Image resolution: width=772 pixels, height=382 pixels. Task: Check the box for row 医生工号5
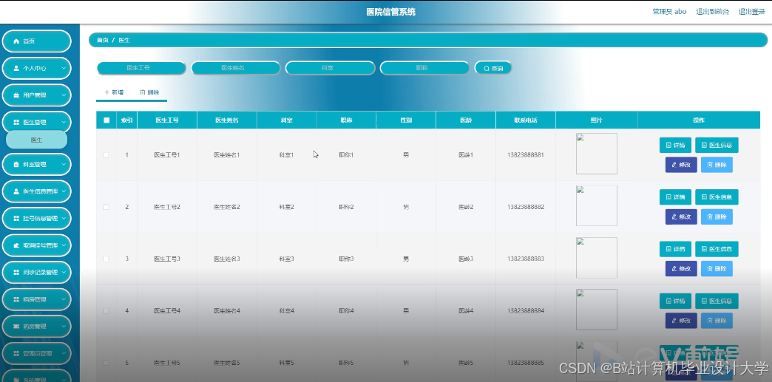[x=106, y=363]
